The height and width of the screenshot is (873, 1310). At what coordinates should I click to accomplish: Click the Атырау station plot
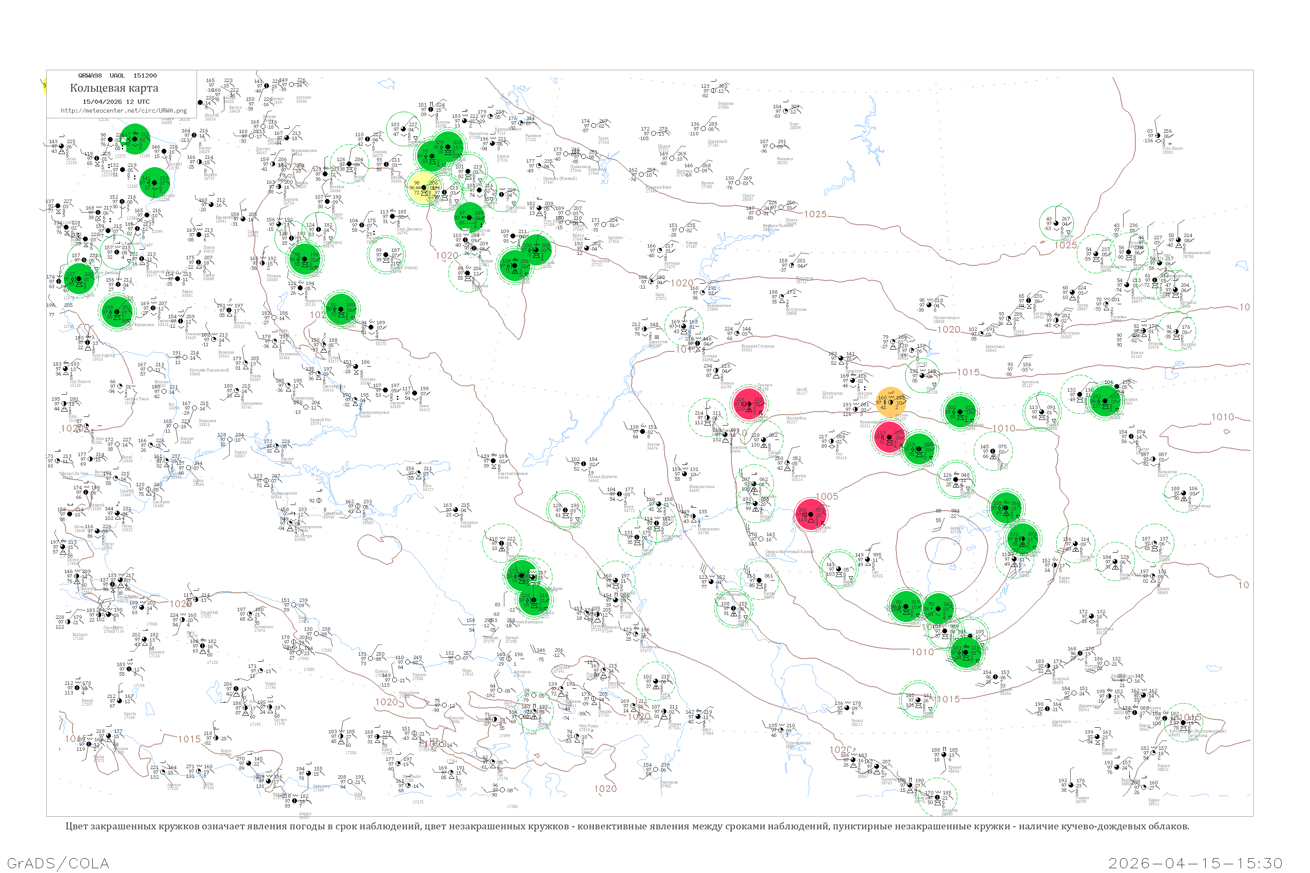point(756,503)
